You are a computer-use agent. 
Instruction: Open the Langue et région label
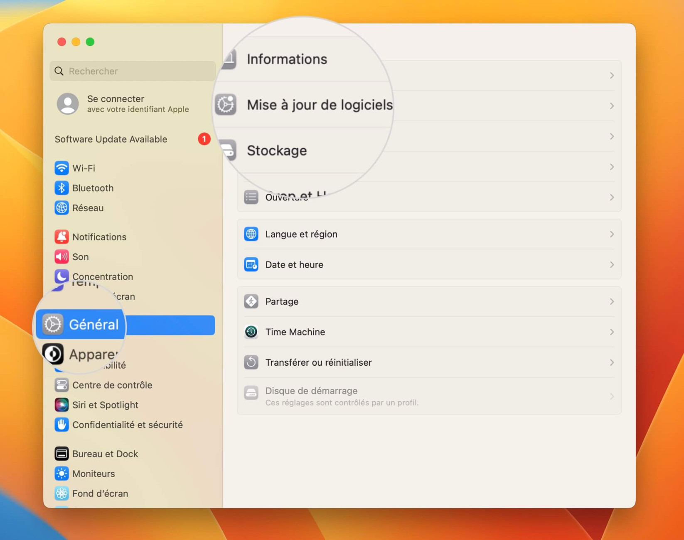click(x=301, y=234)
